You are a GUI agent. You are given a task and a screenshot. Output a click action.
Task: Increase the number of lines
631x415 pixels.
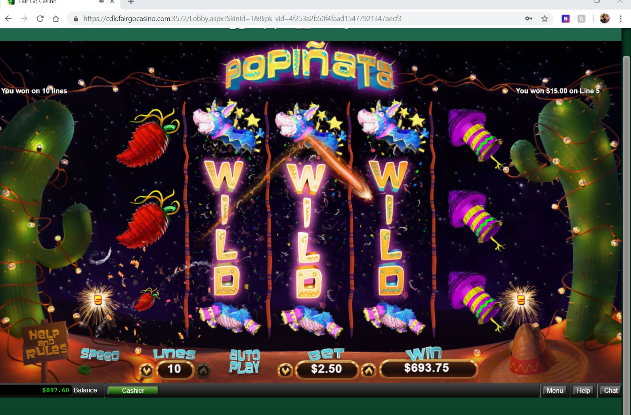[x=203, y=371]
